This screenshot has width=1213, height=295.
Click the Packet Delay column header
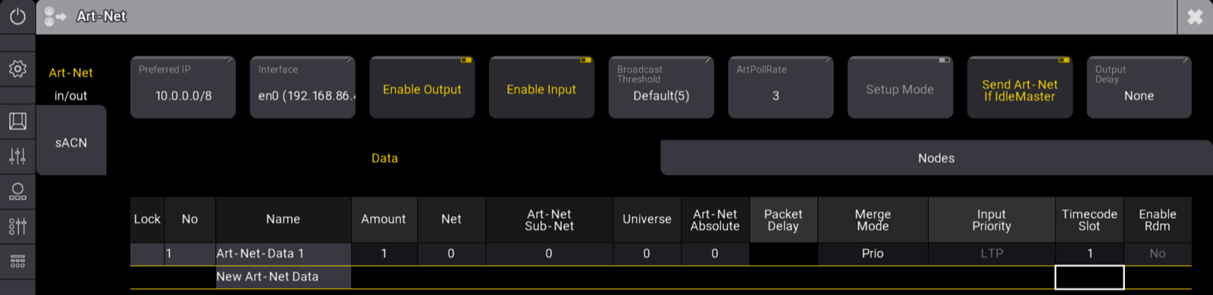pos(783,219)
